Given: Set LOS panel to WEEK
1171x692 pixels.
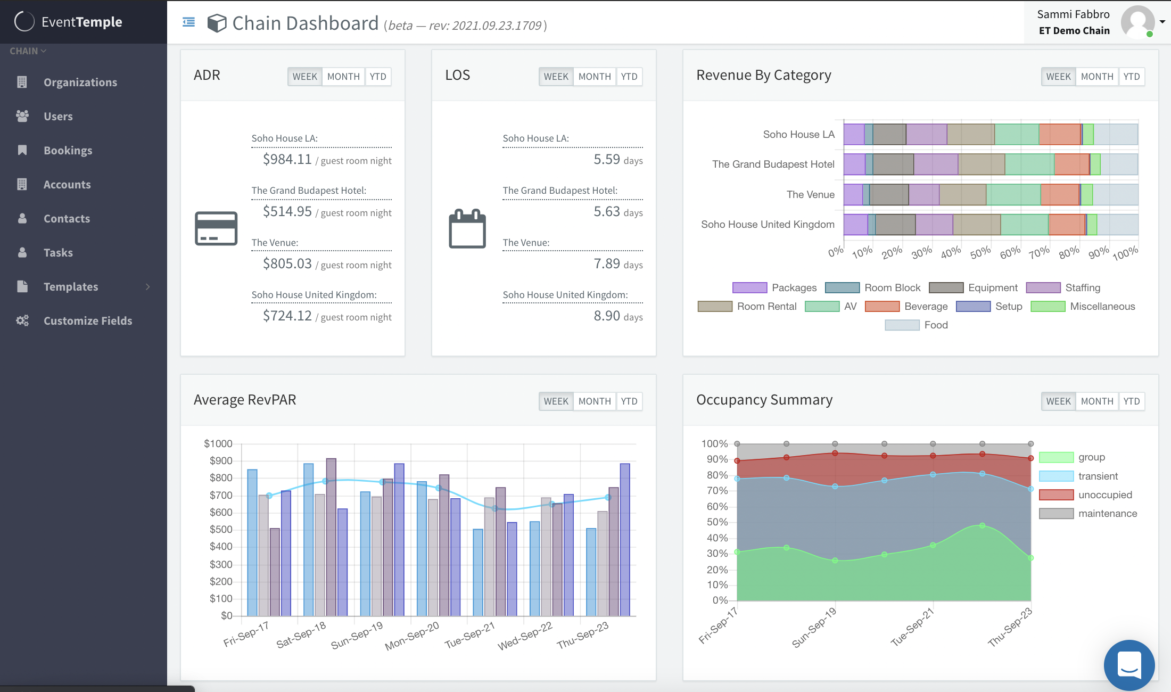Looking at the screenshot, I should (556, 77).
